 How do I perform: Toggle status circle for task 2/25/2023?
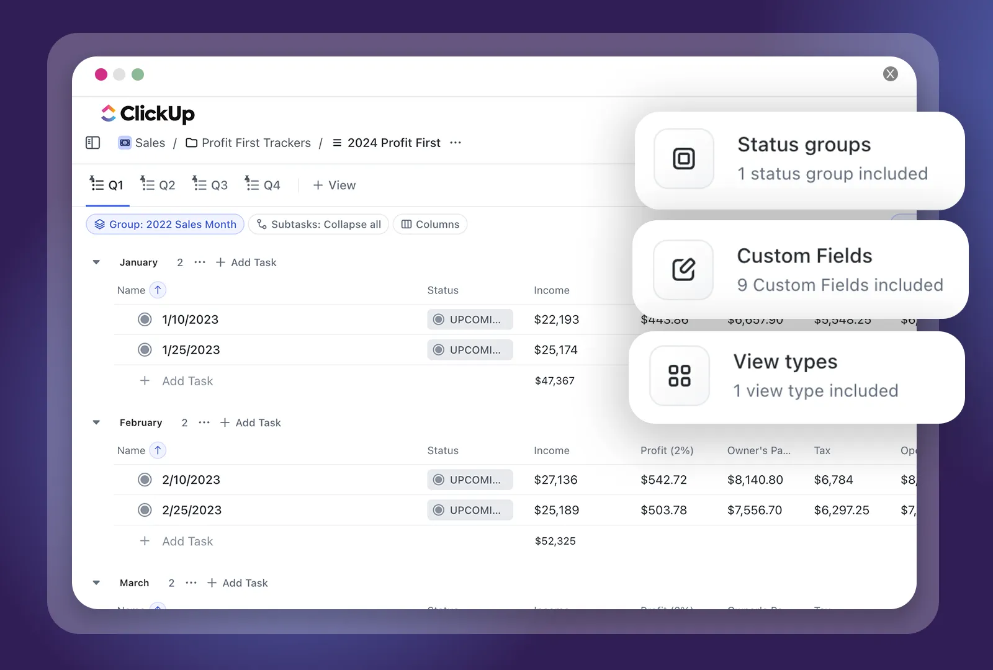pos(145,510)
